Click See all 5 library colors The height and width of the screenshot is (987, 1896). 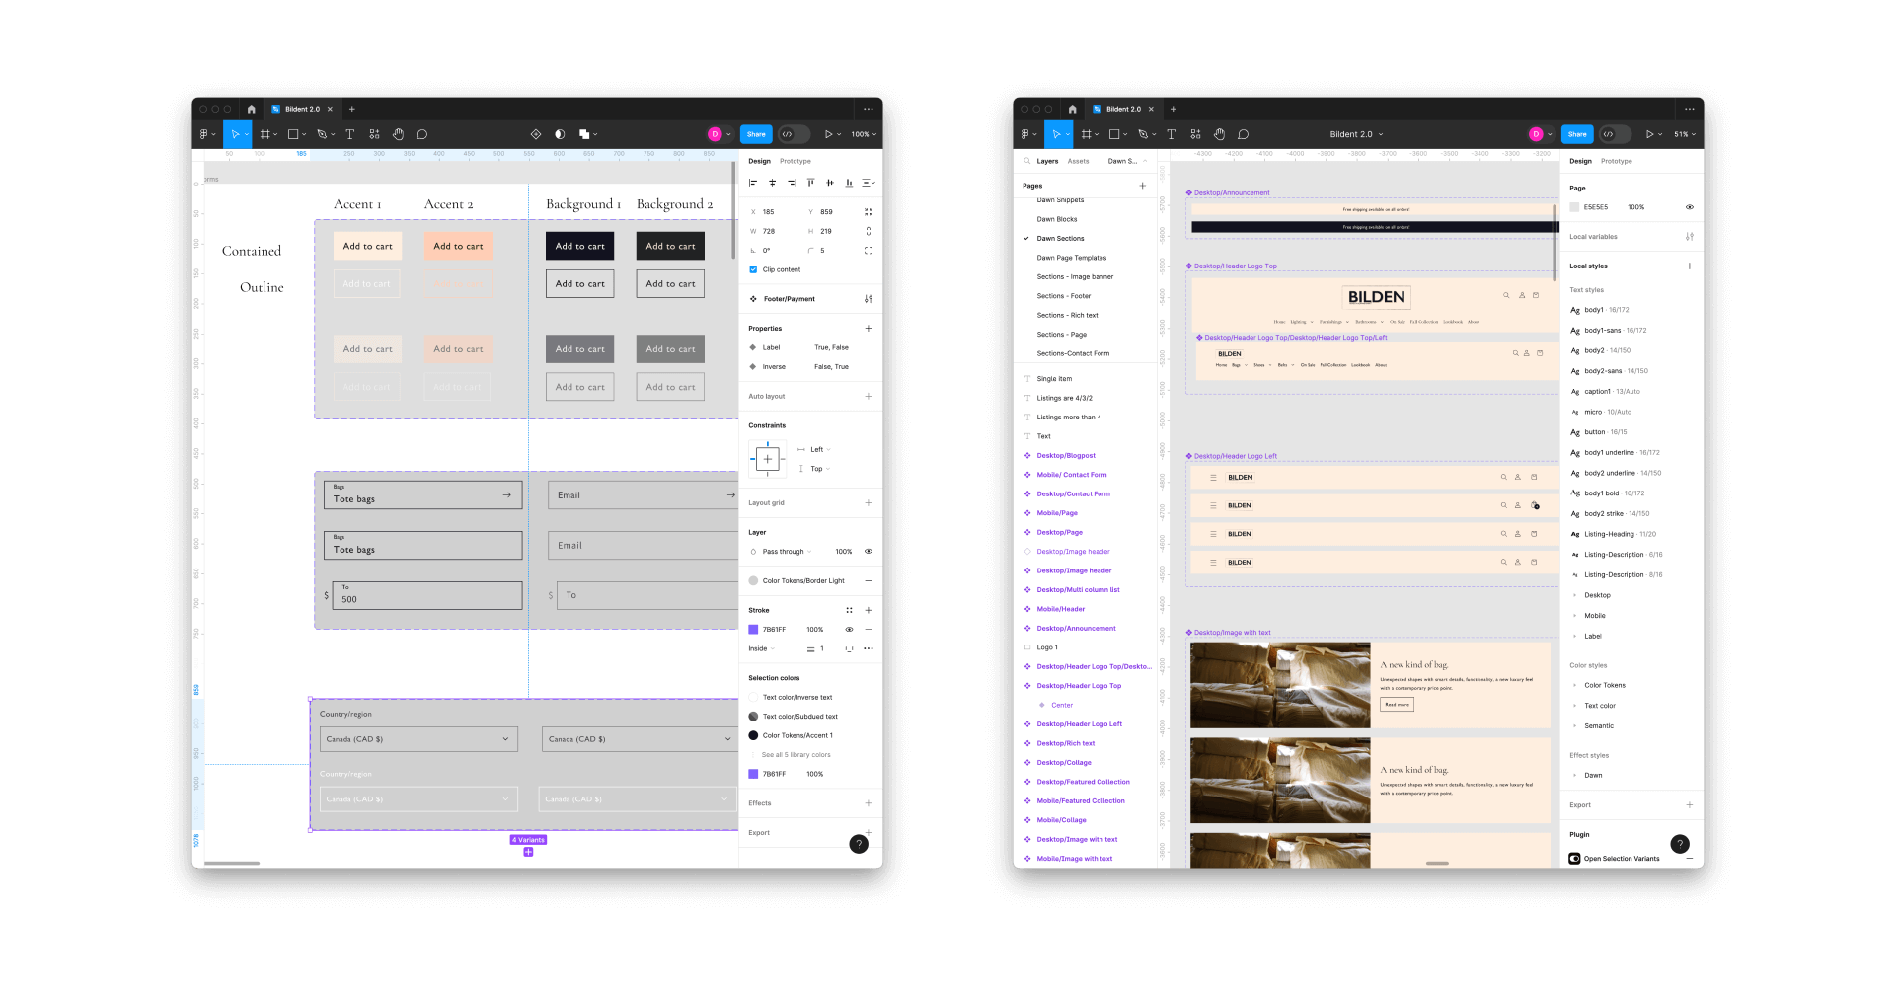[796, 755]
